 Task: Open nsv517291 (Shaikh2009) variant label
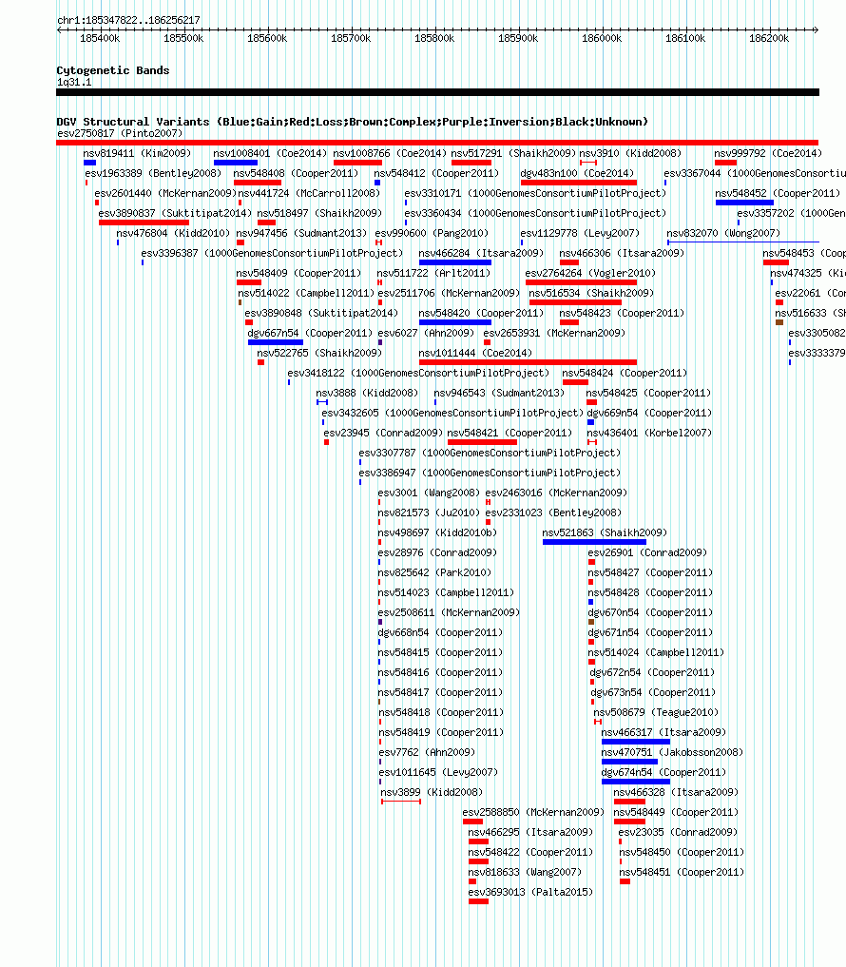pos(513,153)
